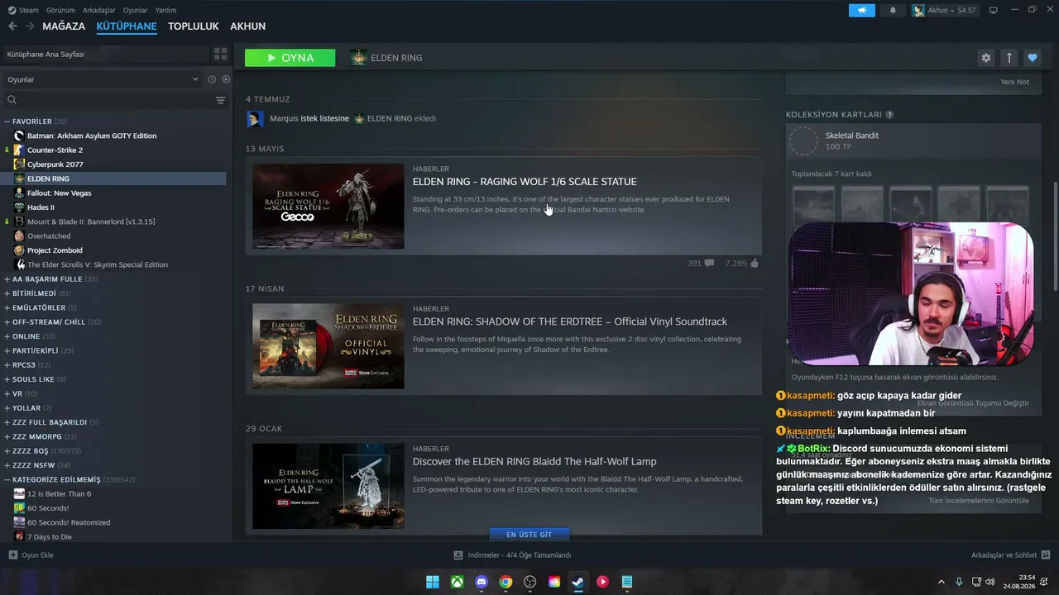Click the Marquis friend name link
Viewport: 1059px width, 595px height.
click(284, 118)
